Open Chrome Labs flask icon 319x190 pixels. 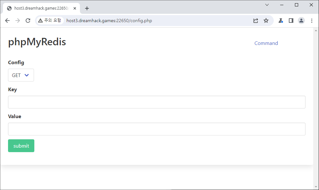coord(281,21)
